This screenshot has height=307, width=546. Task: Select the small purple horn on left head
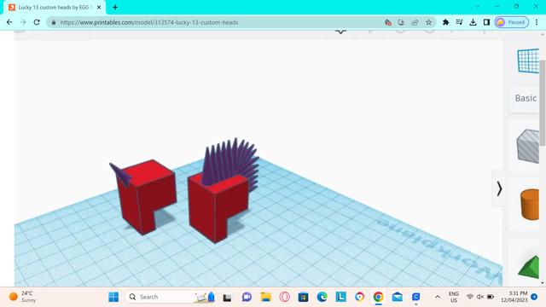(x=120, y=174)
